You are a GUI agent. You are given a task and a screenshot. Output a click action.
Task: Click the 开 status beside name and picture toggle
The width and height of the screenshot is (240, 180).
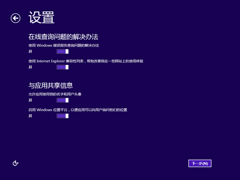click(x=30, y=100)
